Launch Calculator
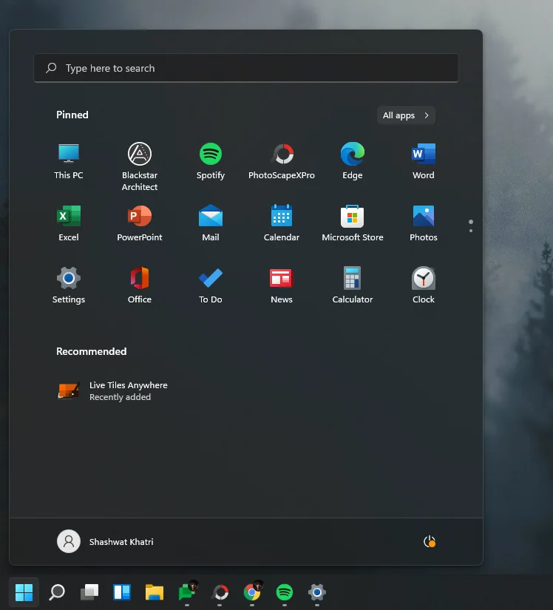This screenshot has width=553, height=610. click(x=353, y=285)
